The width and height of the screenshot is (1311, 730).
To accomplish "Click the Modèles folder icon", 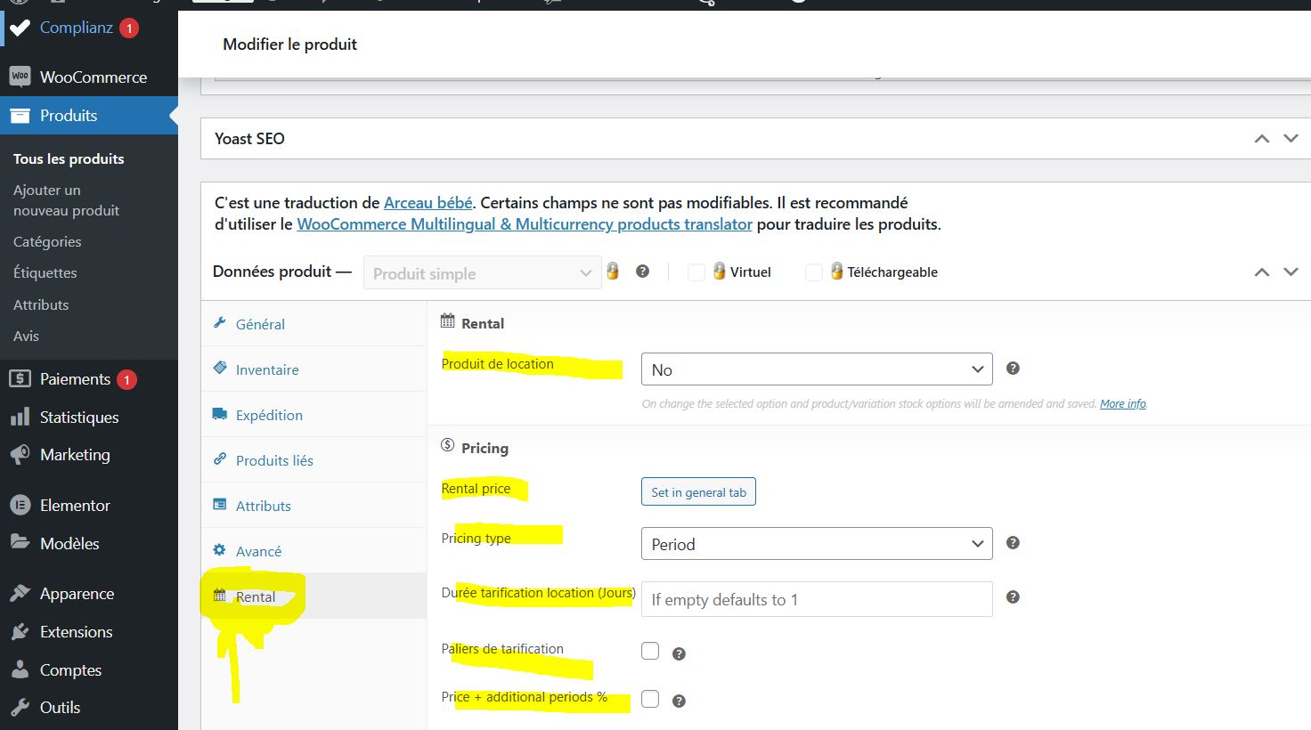I will 20,542.
